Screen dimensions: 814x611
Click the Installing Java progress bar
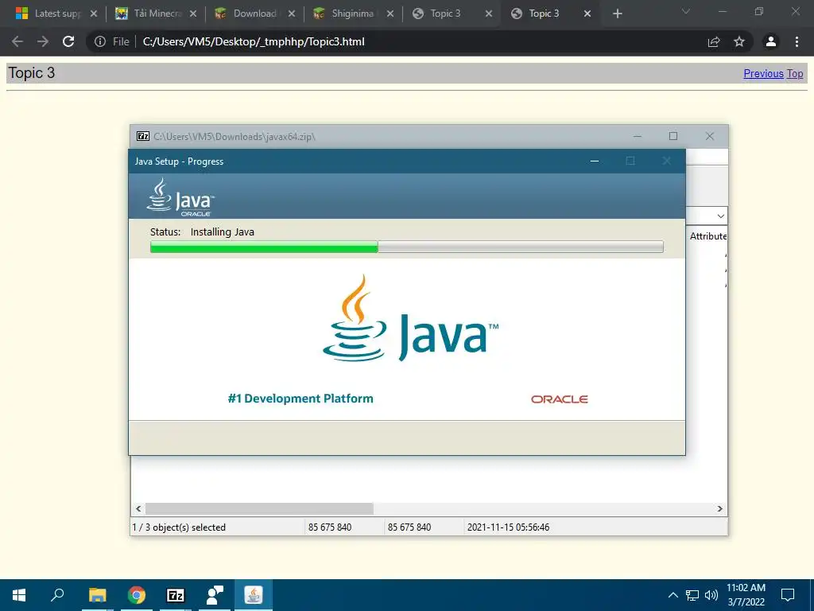point(406,247)
